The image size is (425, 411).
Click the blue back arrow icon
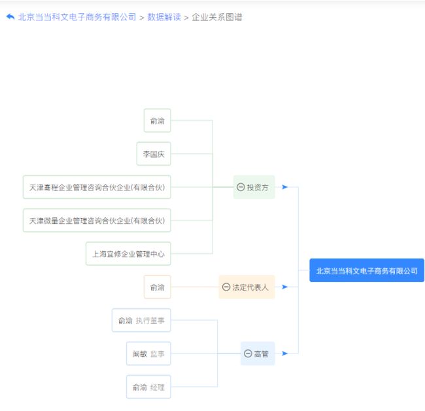(10, 17)
